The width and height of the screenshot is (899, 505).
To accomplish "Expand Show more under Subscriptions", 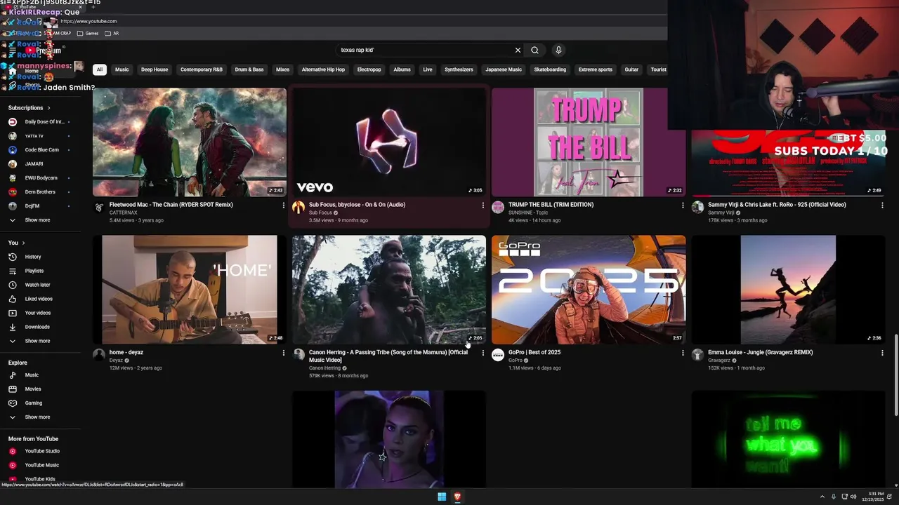I will click(x=37, y=220).
